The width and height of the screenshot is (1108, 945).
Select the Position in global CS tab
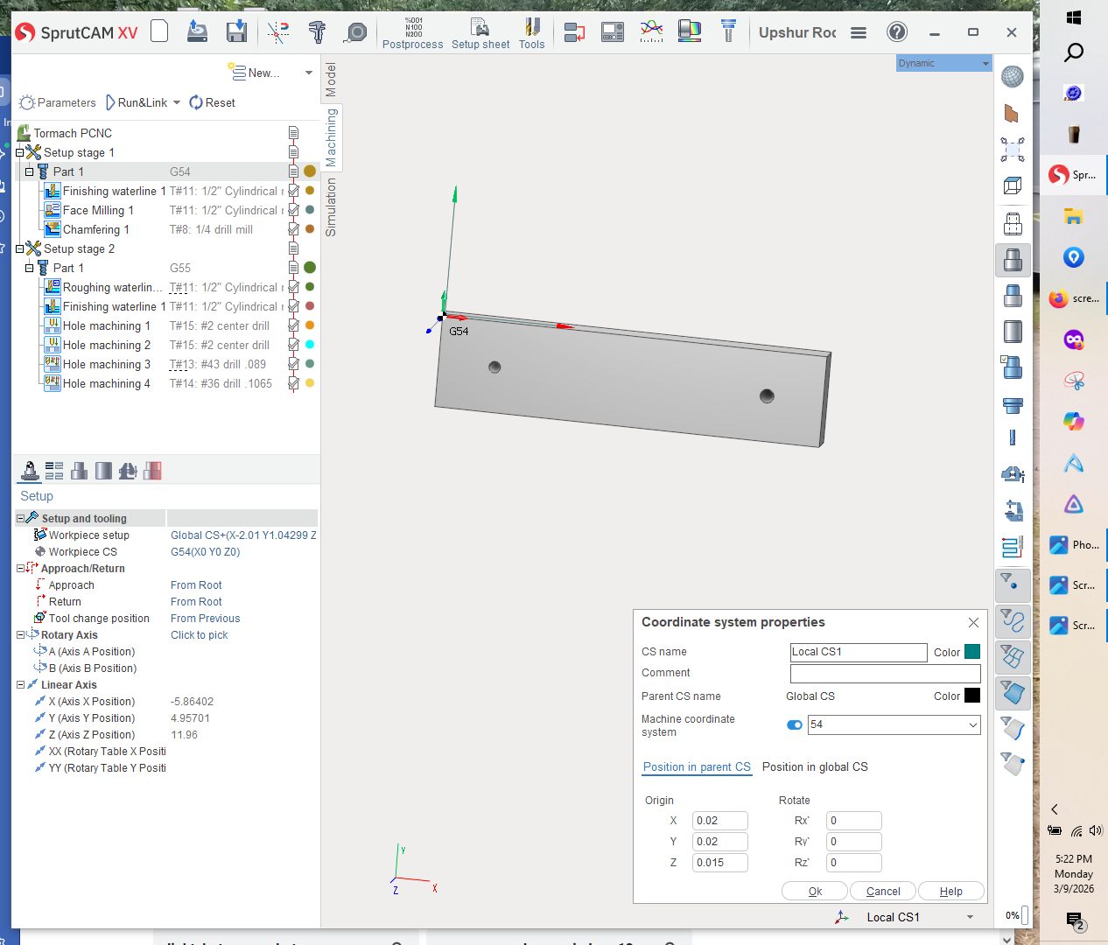pyautogui.click(x=815, y=767)
